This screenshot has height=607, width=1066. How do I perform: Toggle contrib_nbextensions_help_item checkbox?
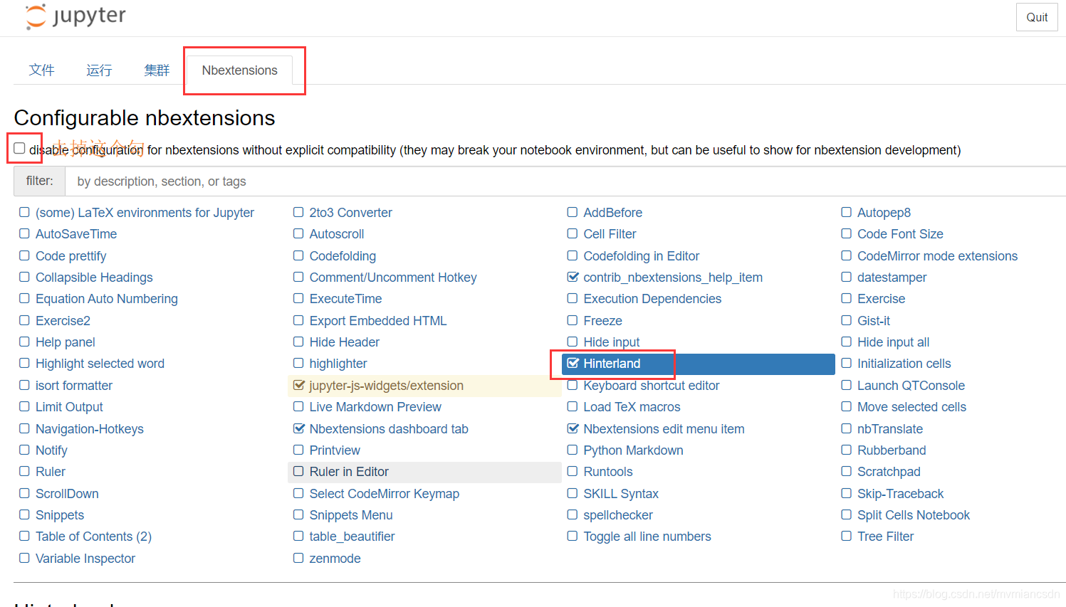tap(573, 277)
